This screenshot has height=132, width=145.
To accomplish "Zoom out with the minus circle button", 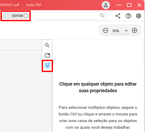I will 106,30.
